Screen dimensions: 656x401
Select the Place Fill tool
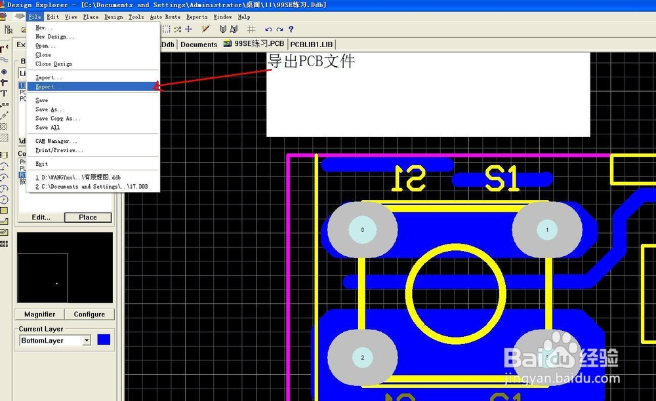pos(4,210)
